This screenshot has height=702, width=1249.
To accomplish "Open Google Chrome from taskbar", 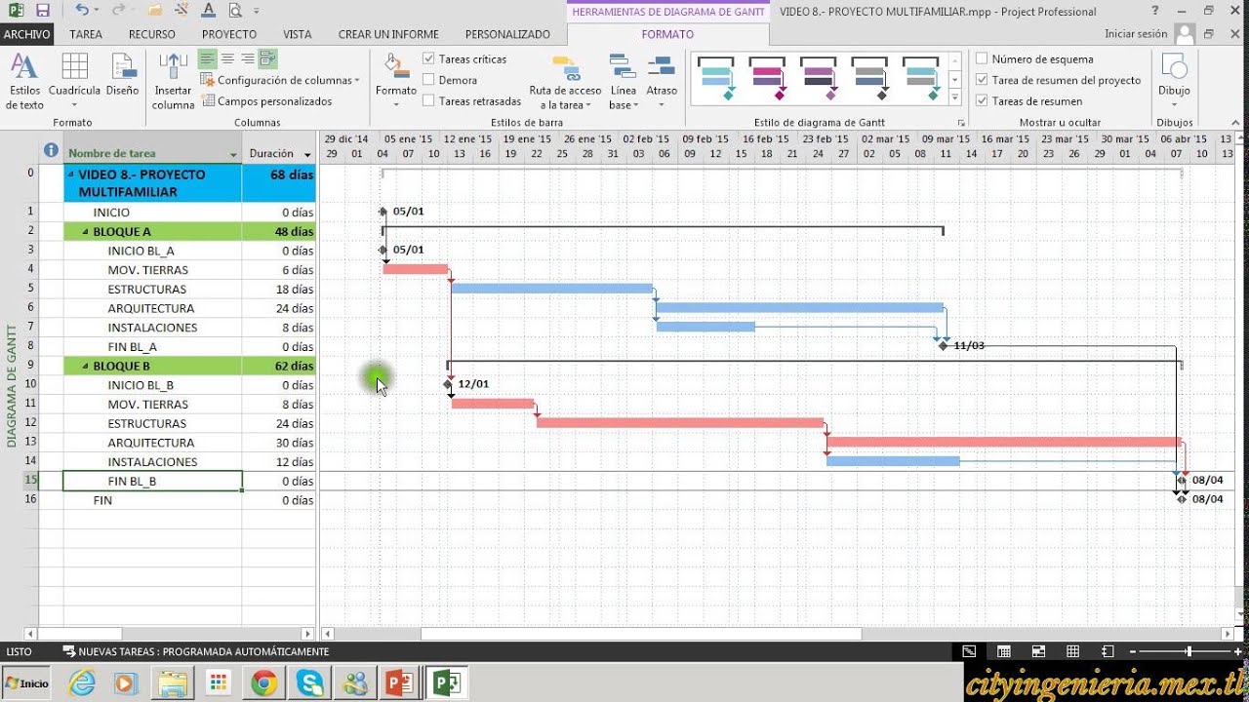I will click(x=263, y=682).
